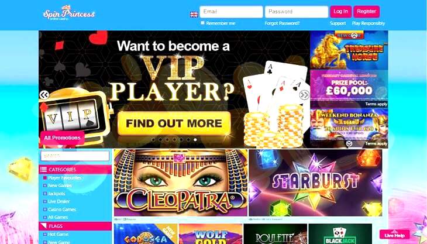The height and width of the screenshot is (244, 427).
Task: Select the first carousel dot
Action: pyautogui.click(x=153, y=139)
